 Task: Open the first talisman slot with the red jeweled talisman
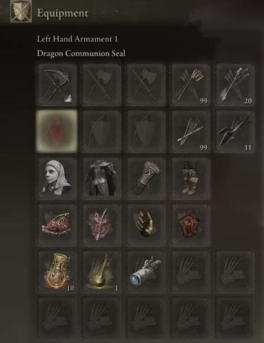pos(57,225)
